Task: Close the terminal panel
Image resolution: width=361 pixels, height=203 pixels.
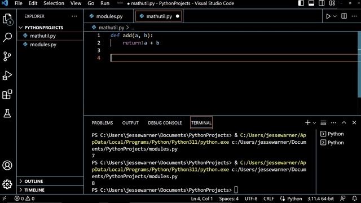Action: tap(354, 123)
